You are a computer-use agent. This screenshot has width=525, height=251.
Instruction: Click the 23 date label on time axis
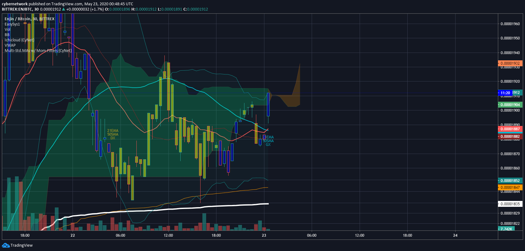coord(264,235)
